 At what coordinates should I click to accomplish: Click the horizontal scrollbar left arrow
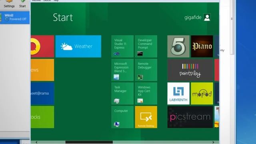pyautogui.click(x=36, y=142)
